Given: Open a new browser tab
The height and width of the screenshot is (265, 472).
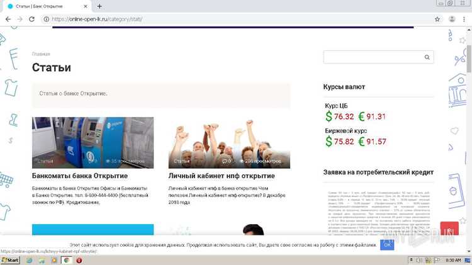Looking at the screenshot, I should [99, 6].
